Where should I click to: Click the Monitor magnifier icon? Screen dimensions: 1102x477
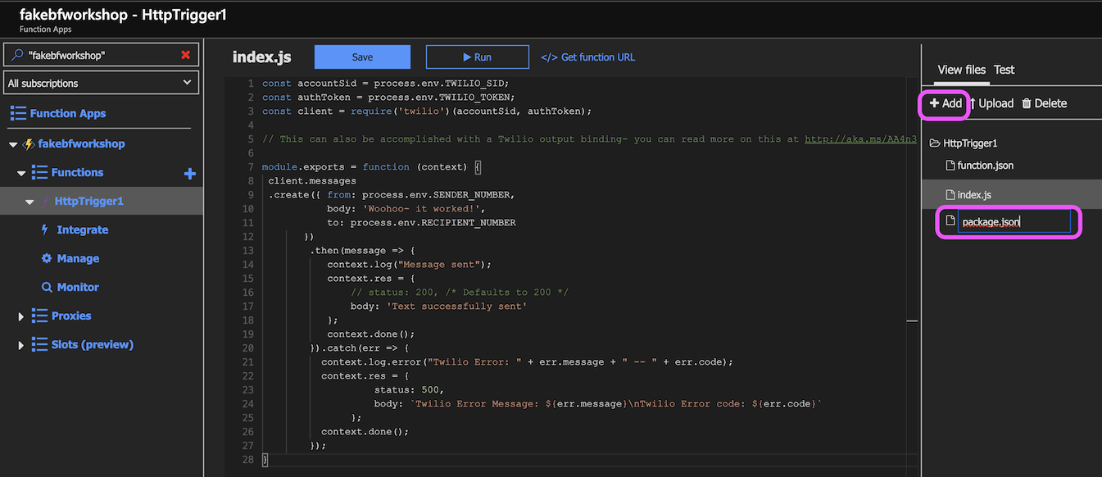click(x=47, y=287)
